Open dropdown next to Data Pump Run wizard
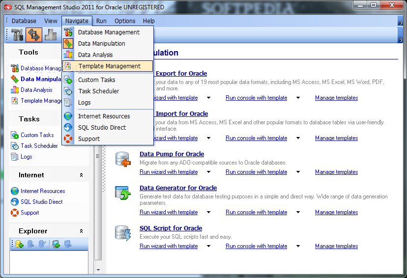Screen dimensions: 407x278 tap(209, 172)
